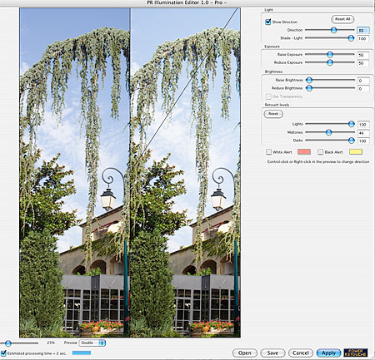Viewport: 375px width, 360px height.
Task: Click the Midtones slider handle
Action: (x=328, y=132)
